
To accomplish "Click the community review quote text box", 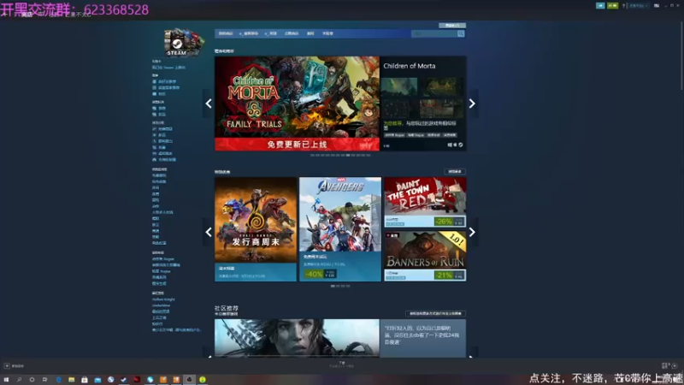I will pos(422,338).
